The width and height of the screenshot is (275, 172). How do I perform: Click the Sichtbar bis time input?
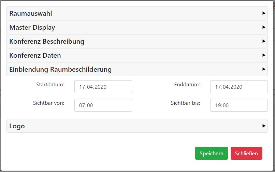(x=239, y=105)
